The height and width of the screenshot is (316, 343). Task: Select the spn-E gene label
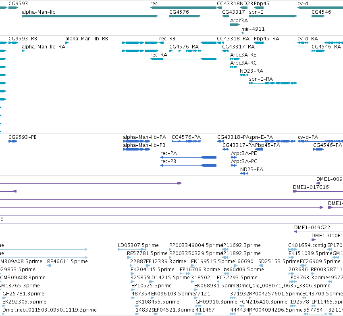pyautogui.click(x=256, y=12)
